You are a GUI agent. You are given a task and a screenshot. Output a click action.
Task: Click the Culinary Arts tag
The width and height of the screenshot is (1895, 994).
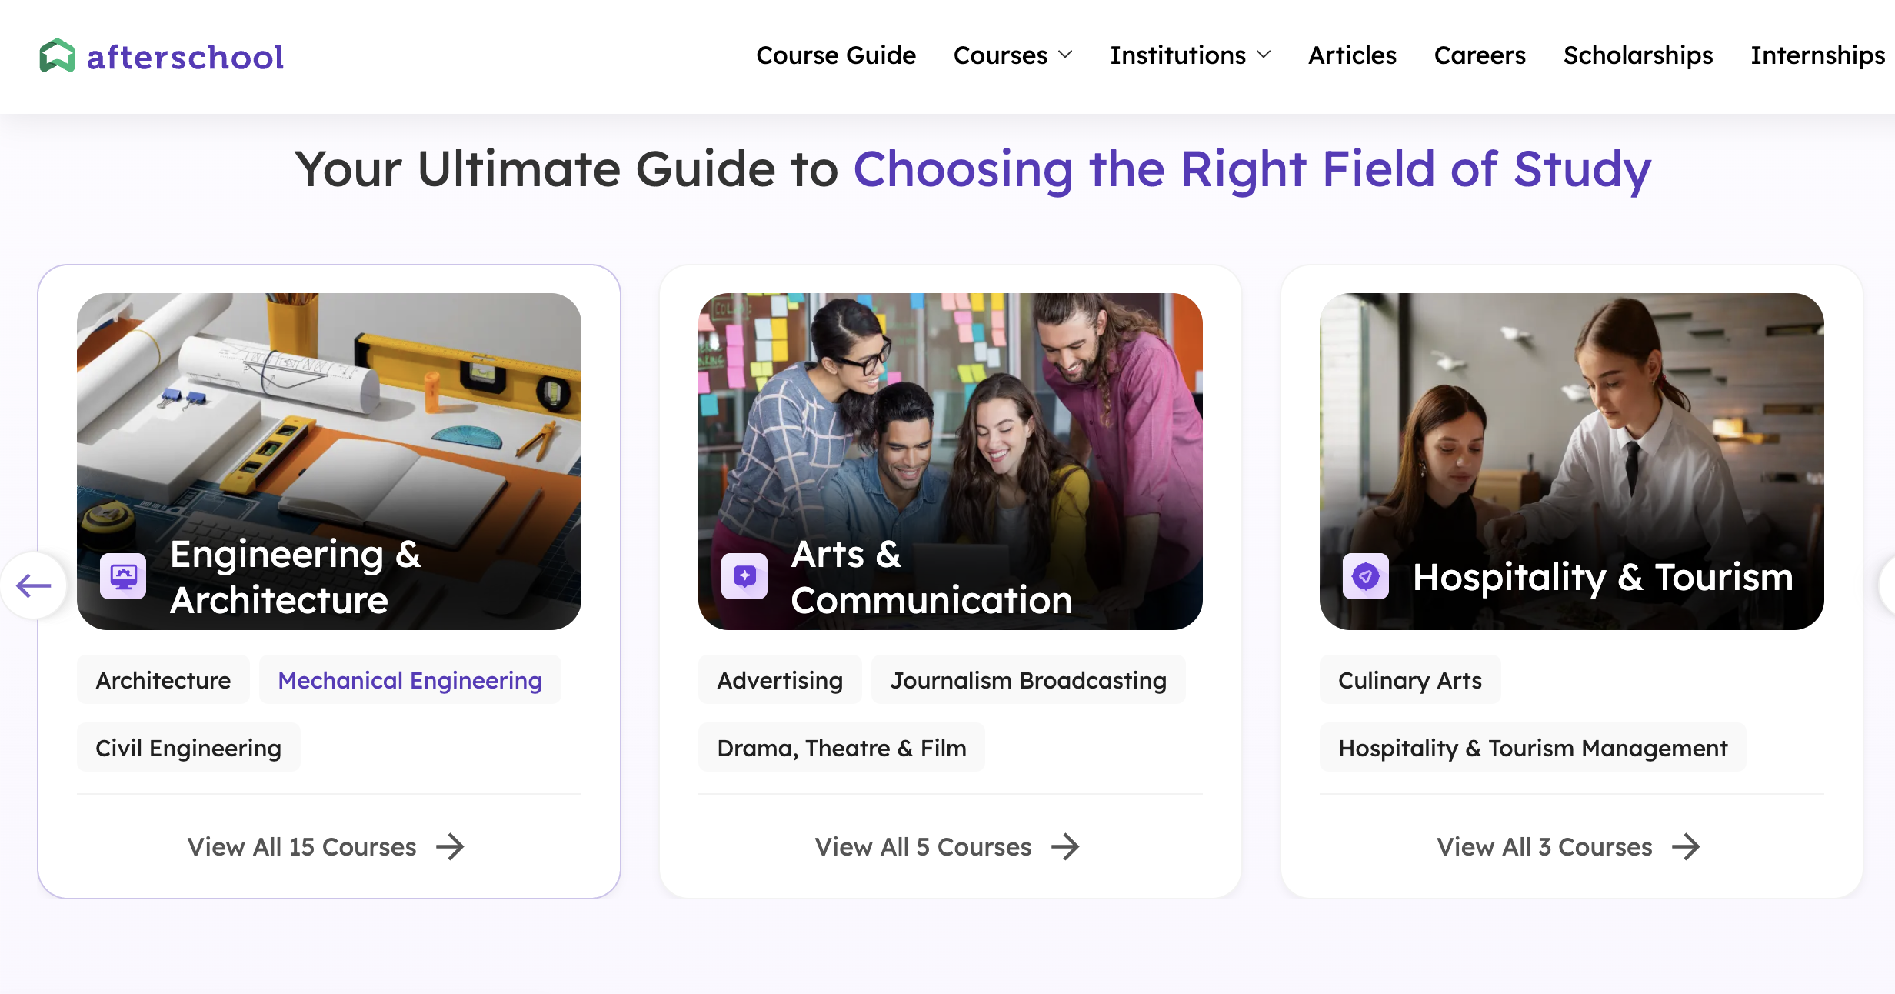(1410, 680)
